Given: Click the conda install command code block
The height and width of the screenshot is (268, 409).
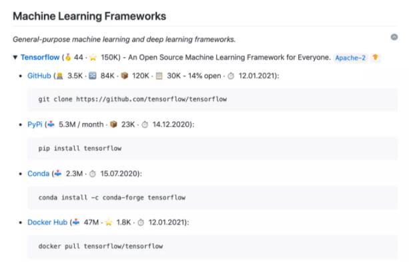Looking at the screenshot, I should click(212, 197).
